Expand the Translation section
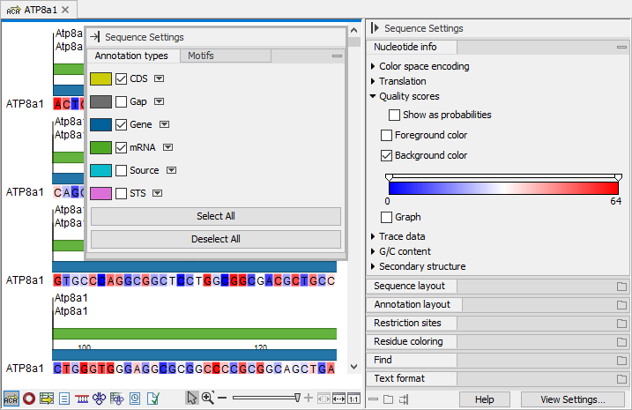Viewport: 632px width, 410px height. click(373, 81)
